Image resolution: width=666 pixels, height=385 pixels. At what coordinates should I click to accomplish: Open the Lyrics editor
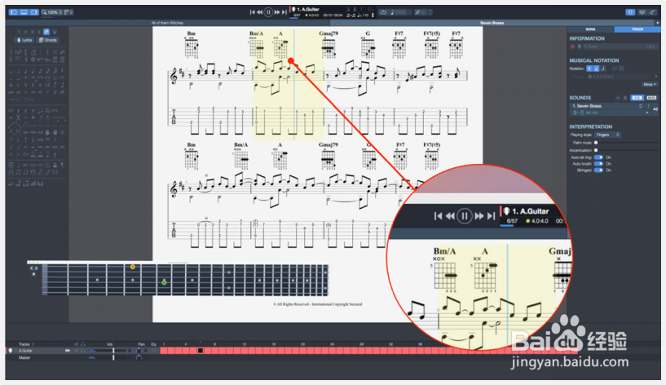tap(24, 40)
